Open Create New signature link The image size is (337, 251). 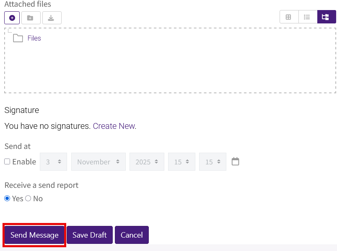[114, 125]
